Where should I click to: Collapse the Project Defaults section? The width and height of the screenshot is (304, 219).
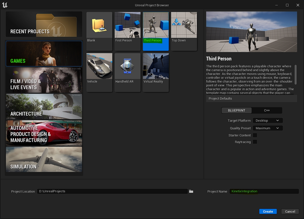click(251, 99)
